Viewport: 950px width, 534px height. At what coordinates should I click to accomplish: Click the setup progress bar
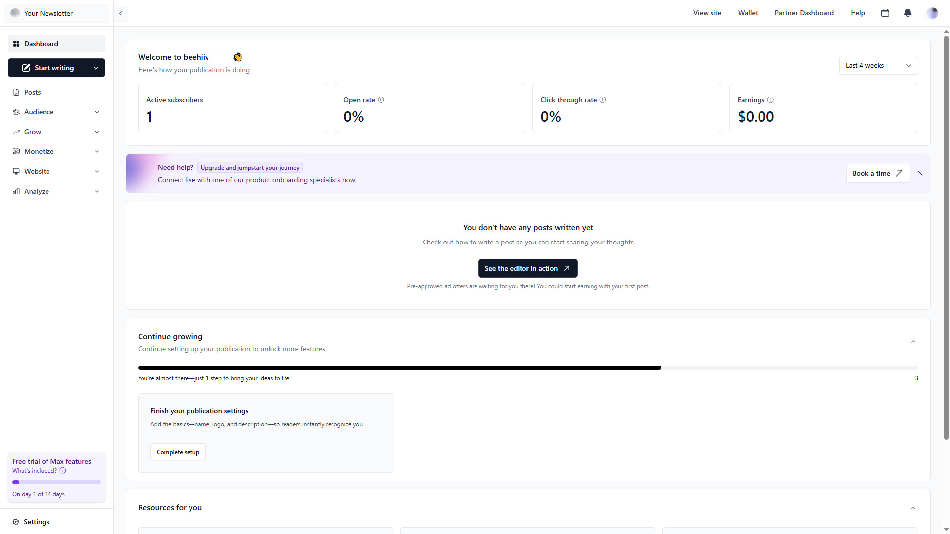tap(527, 368)
